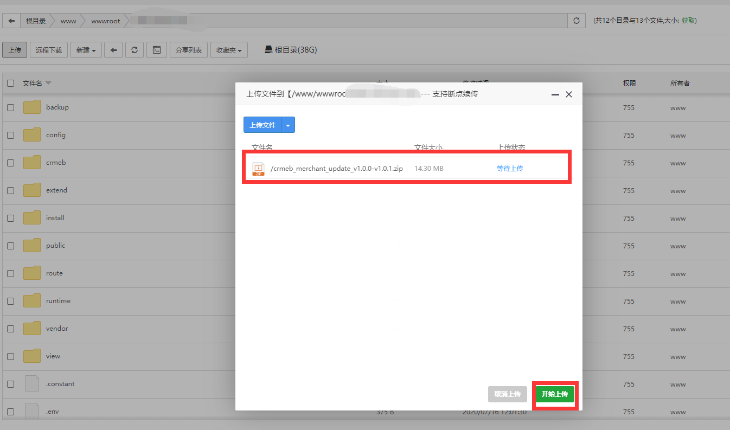Click the config folder icon
Viewport: 730px width, 430px height.
pos(32,134)
